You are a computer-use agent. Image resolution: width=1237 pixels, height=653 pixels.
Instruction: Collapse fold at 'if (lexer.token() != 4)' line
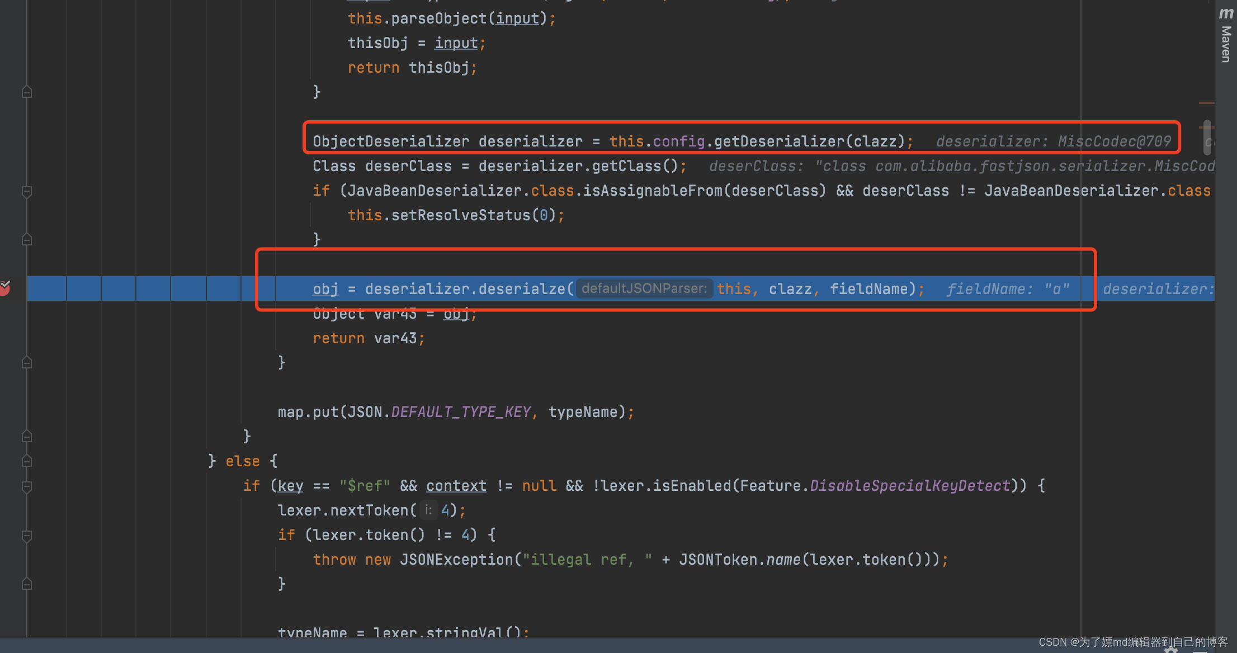click(x=26, y=536)
